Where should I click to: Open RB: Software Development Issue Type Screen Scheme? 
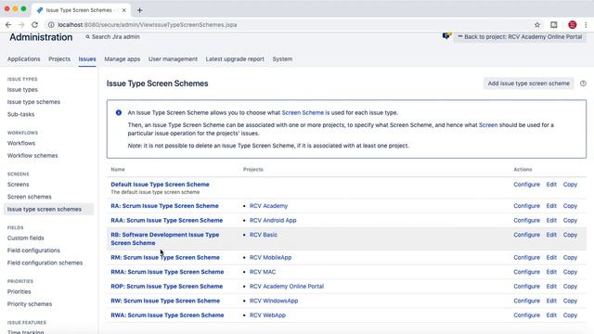point(165,239)
